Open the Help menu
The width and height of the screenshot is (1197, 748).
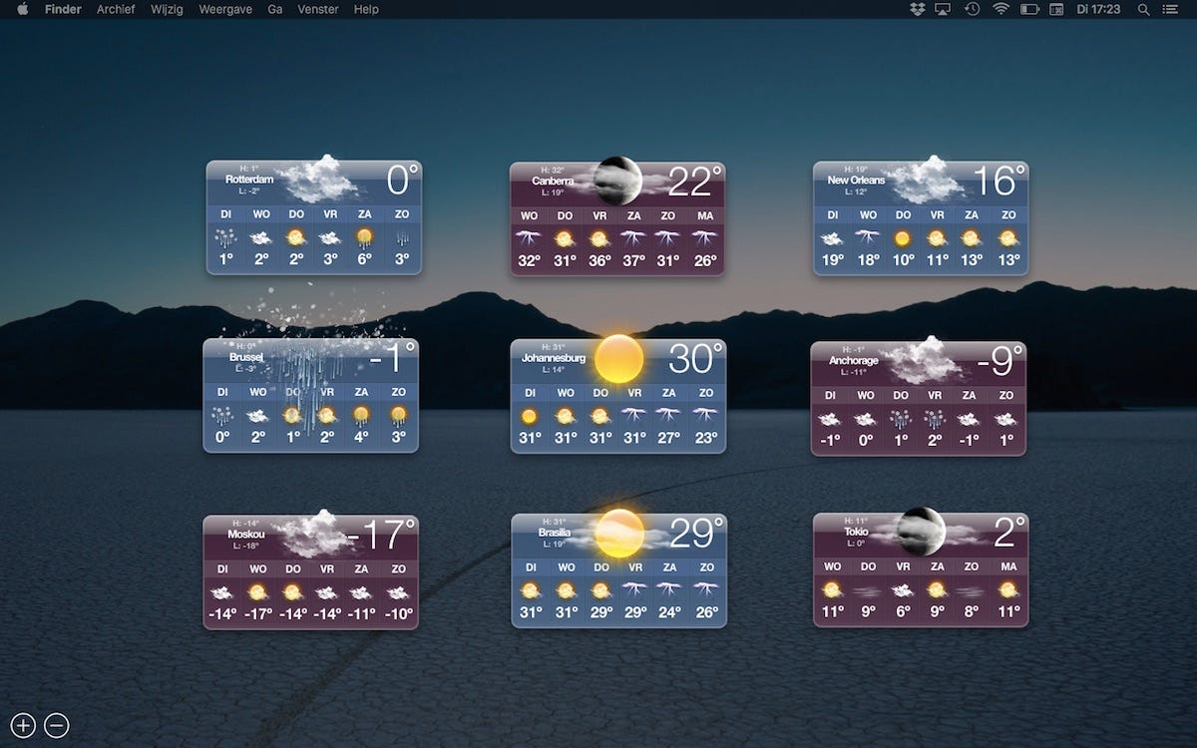tap(366, 9)
